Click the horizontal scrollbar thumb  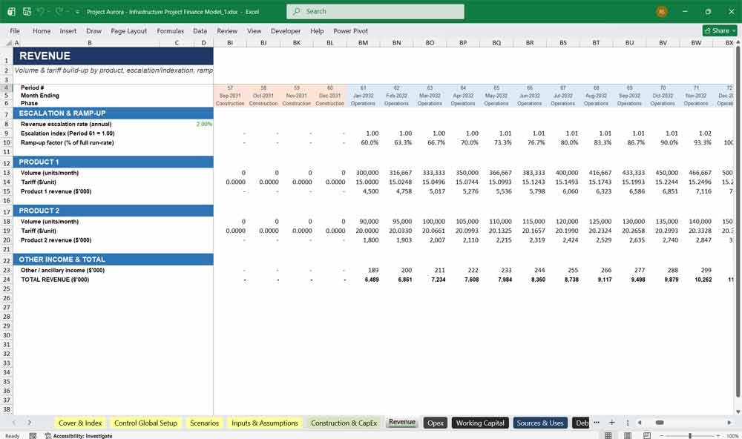click(x=659, y=423)
